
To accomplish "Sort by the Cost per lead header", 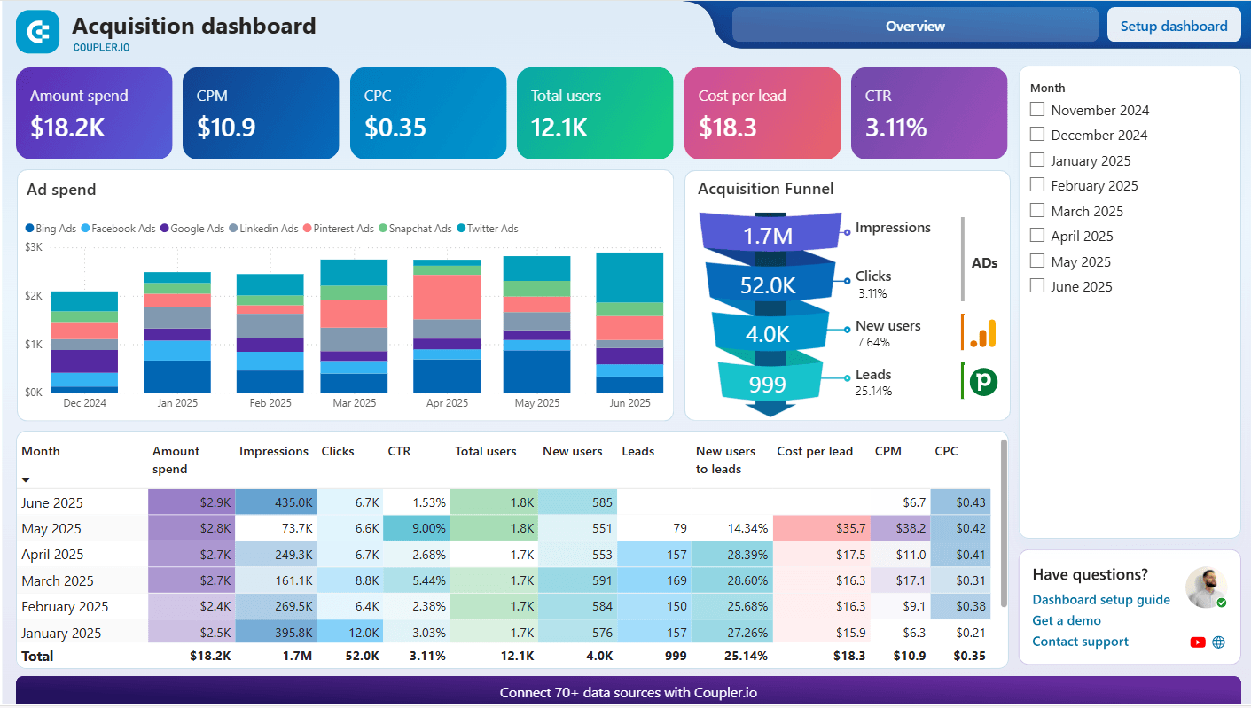I will click(815, 451).
